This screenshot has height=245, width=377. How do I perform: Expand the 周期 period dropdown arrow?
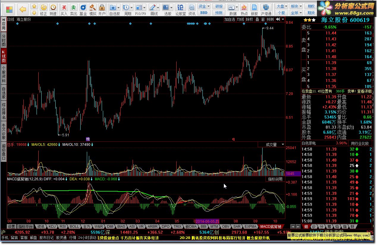pos(132,7)
